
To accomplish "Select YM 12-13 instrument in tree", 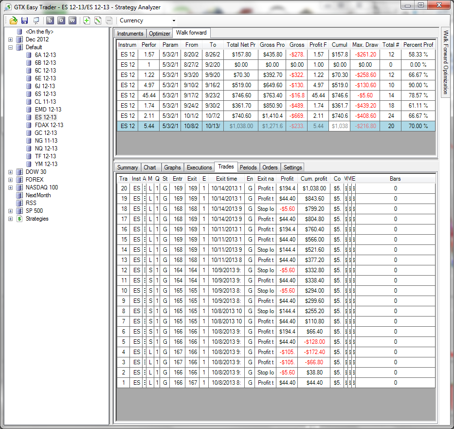I will pyautogui.click(x=46, y=164).
